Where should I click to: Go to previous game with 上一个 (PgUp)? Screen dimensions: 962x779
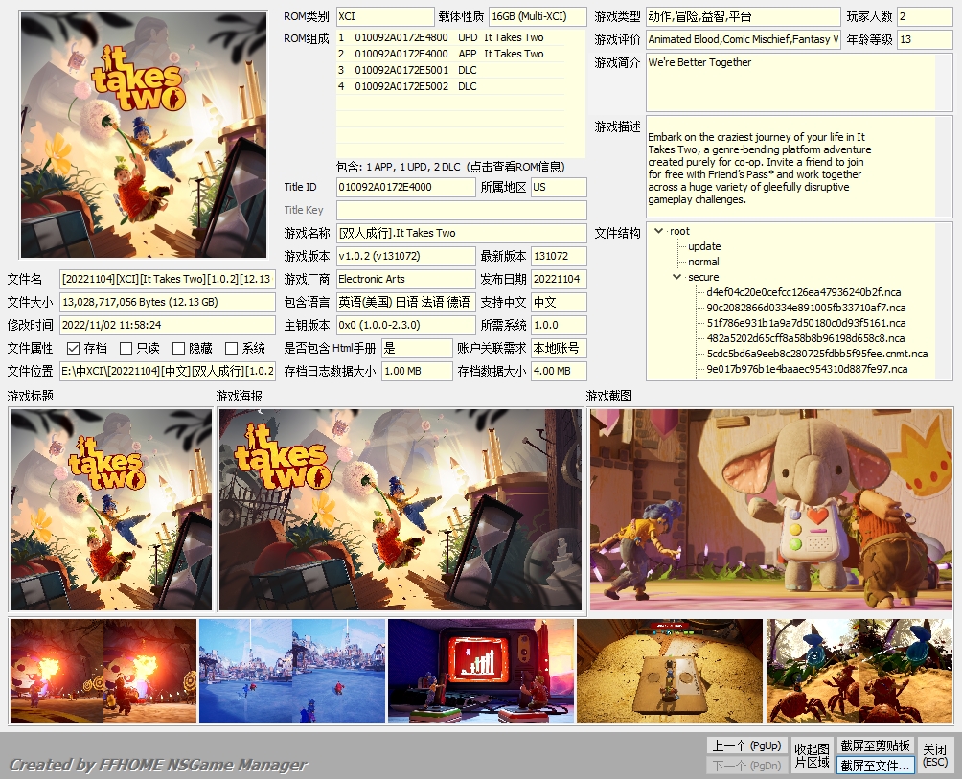point(746,745)
